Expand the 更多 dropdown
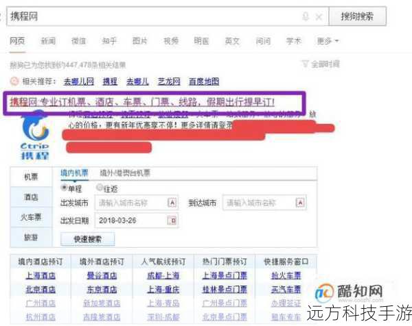412x326 pixels. (x=328, y=41)
